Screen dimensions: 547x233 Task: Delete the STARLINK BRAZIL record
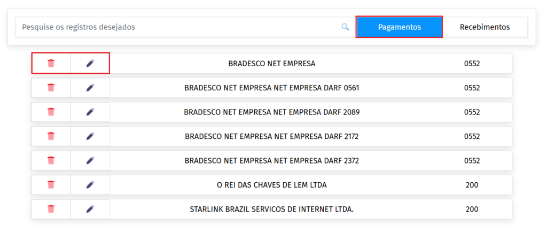[x=51, y=209]
